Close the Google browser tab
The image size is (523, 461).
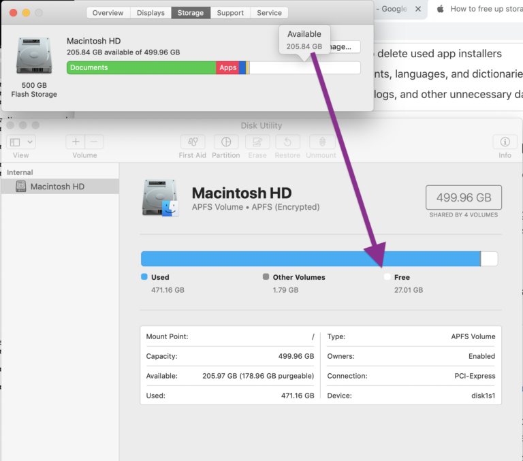[x=418, y=9]
